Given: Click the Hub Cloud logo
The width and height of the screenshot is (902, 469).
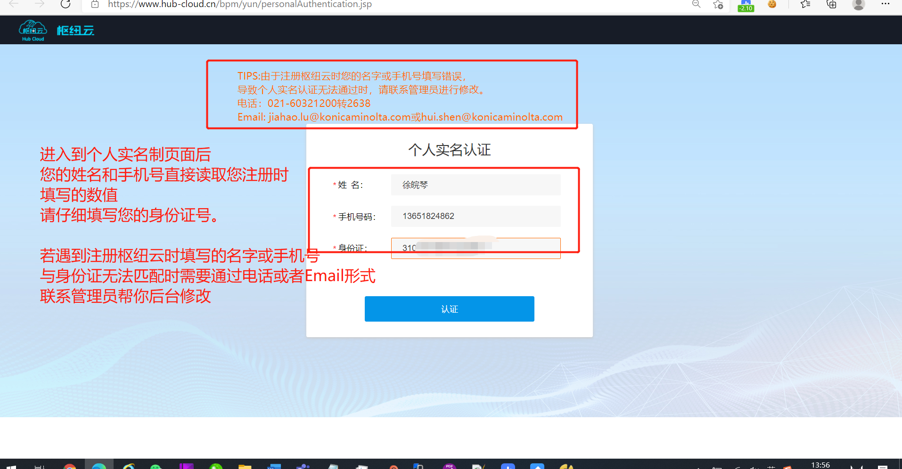Looking at the screenshot, I should click(x=33, y=31).
